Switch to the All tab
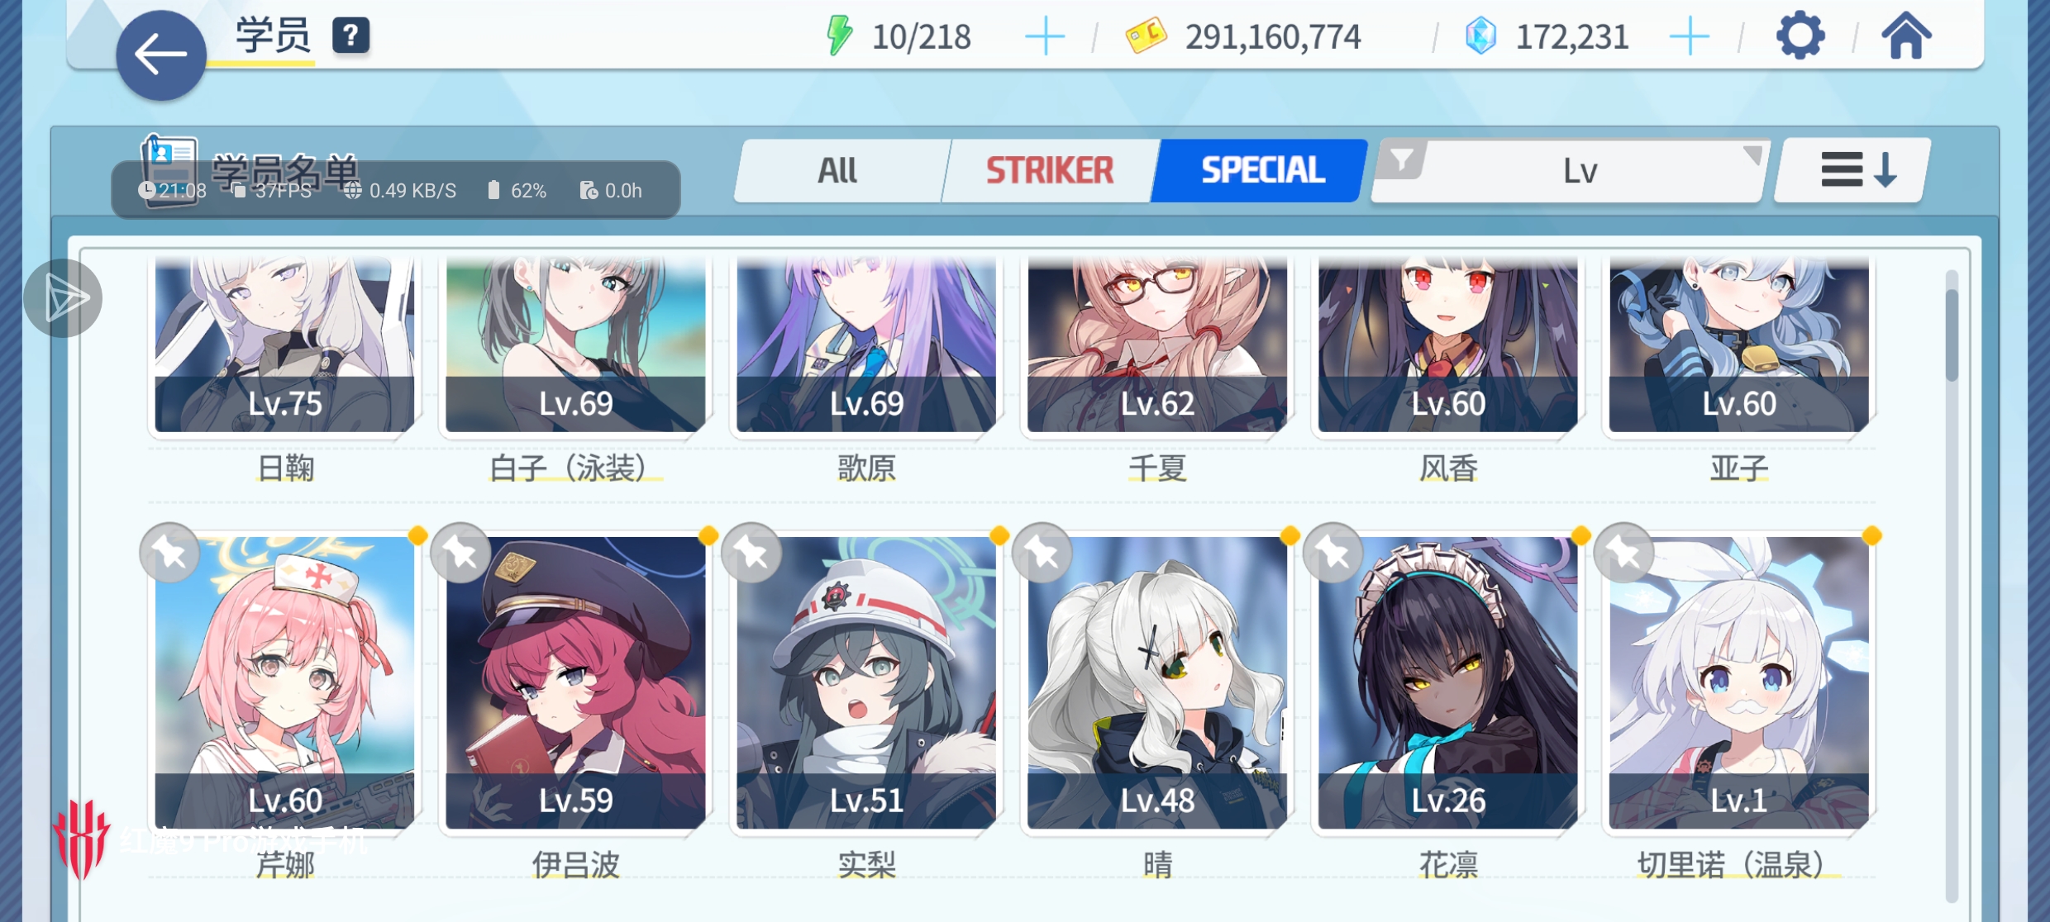The width and height of the screenshot is (2050, 922). [x=837, y=170]
